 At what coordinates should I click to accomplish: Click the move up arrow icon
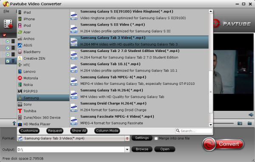click(14, 123)
